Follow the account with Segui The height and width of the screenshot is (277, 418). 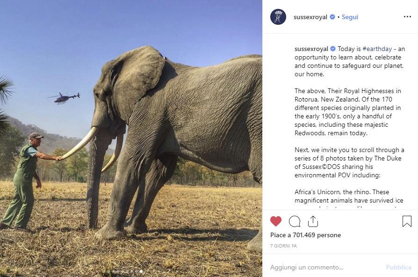pos(350,17)
